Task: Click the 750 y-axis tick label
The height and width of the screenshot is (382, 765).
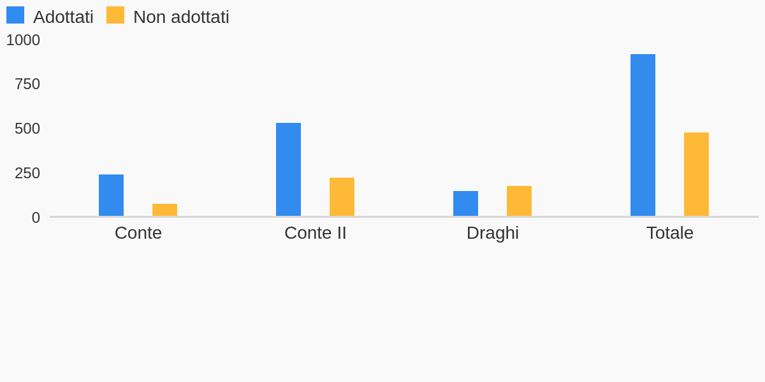Action: coord(27,84)
